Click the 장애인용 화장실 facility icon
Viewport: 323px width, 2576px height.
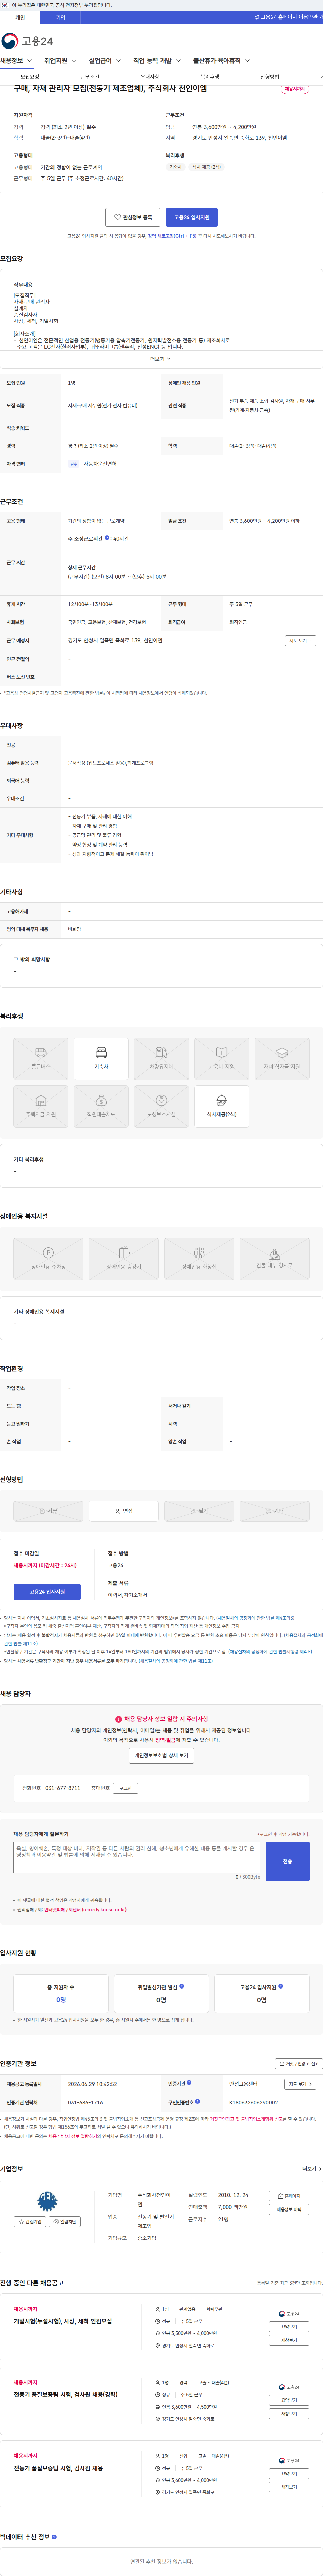tap(199, 1259)
